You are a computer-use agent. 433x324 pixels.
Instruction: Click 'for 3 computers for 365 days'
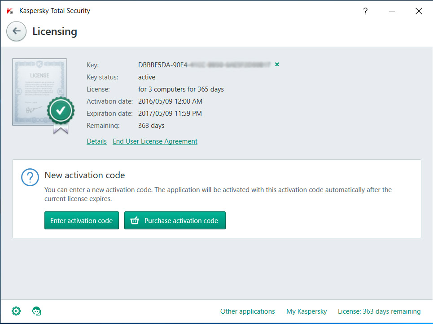[x=181, y=89]
